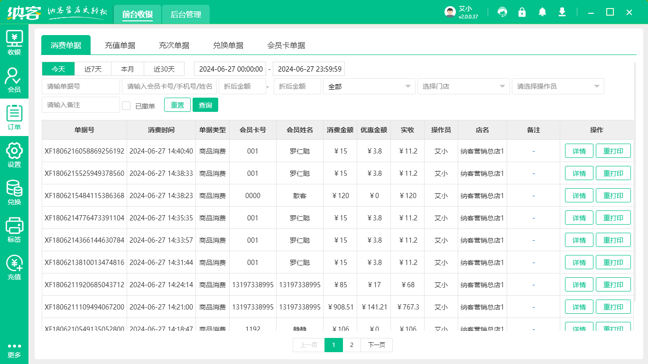Focus the 请输单据号 input field
648x364 pixels.
pyautogui.click(x=81, y=86)
